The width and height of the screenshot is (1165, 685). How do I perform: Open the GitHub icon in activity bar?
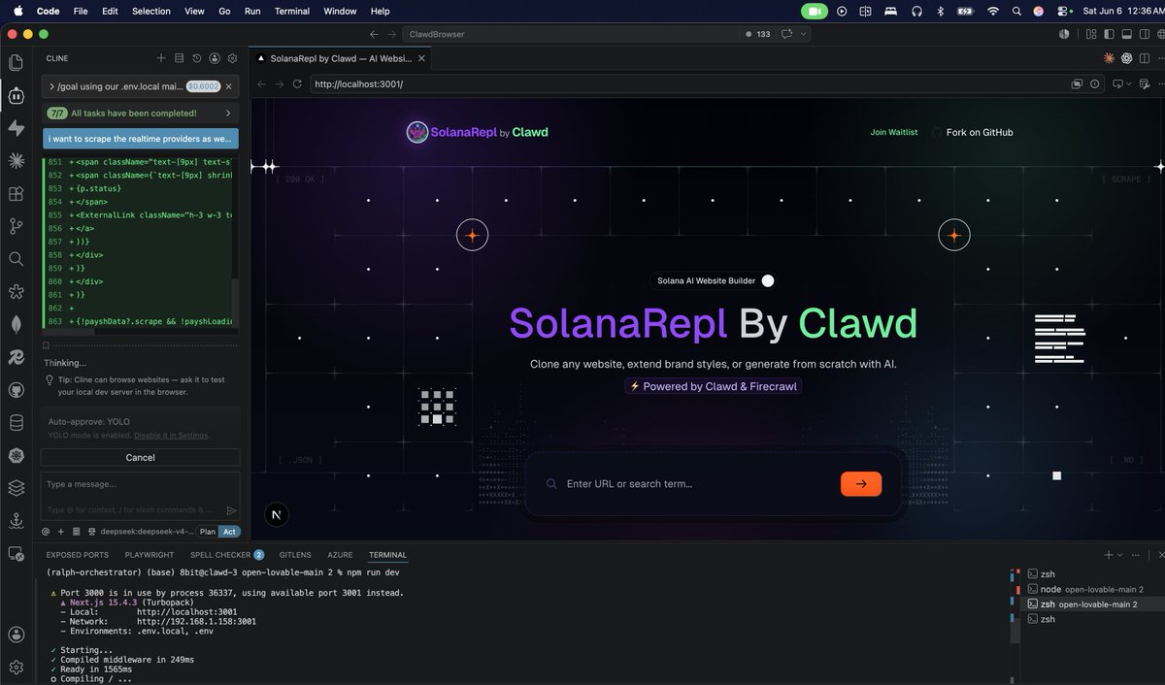[x=16, y=390]
